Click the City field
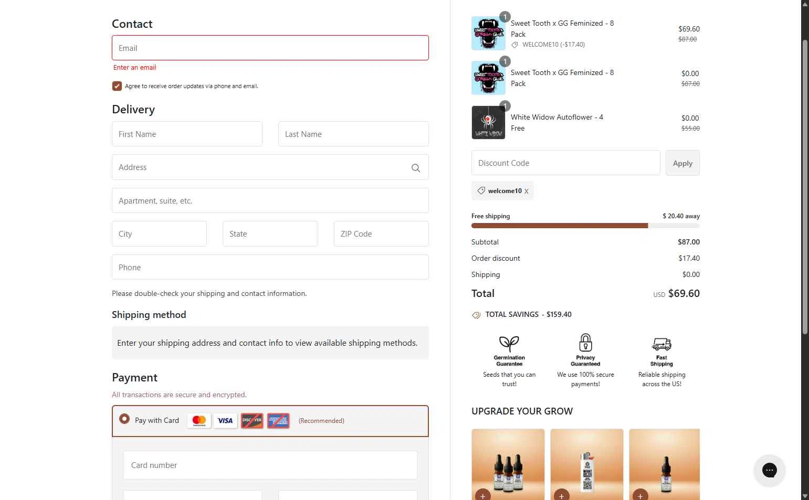This screenshot has height=500, width=809. [159, 233]
